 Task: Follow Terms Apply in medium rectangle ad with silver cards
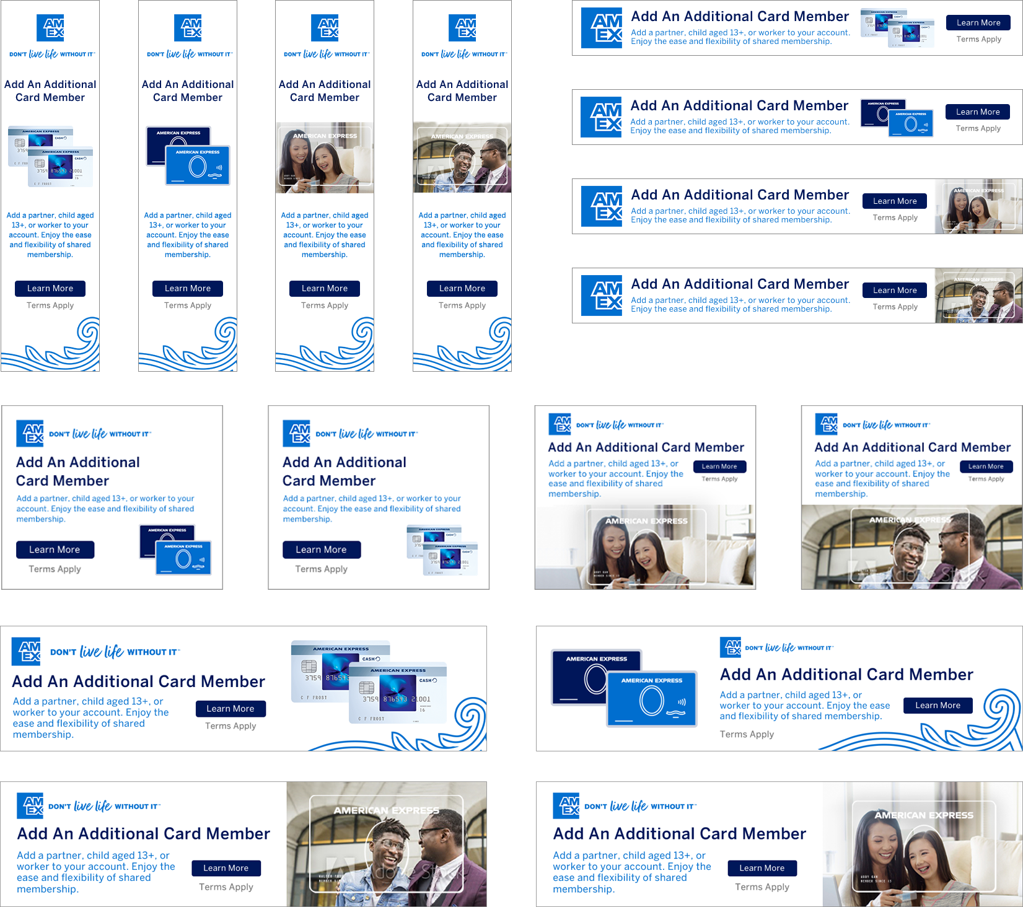coord(322,569)
